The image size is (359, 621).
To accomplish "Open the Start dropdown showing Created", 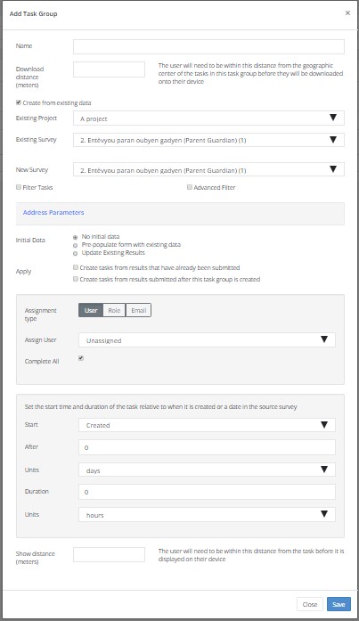I will pos(207,425).
